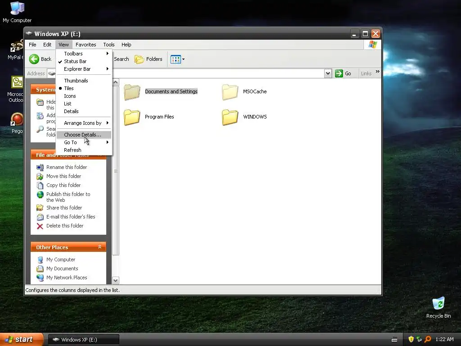
Task: Select the Icons view option
Action: [x=84, y=96]
